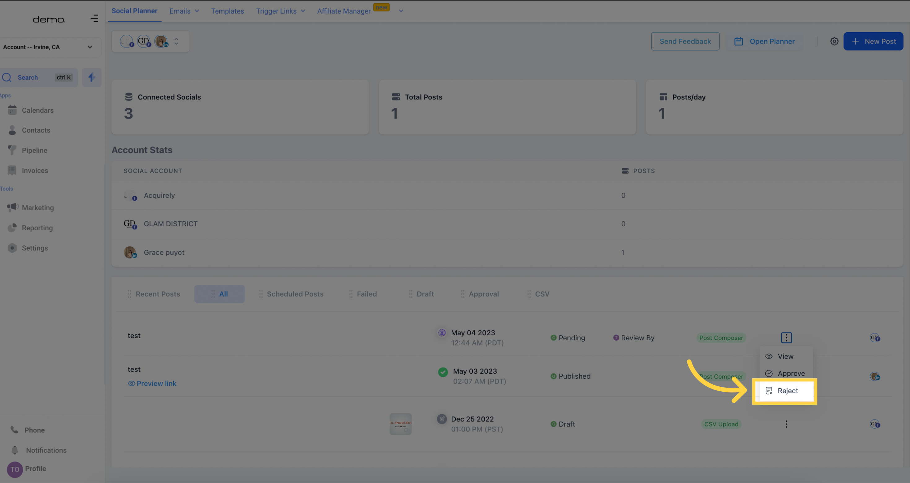The height and width of the screenshot is (483, 910).
Task: Select Reject in the context menu
Action: (787, 391)
